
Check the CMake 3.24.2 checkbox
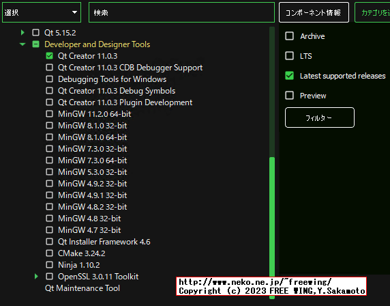[50, 253]
